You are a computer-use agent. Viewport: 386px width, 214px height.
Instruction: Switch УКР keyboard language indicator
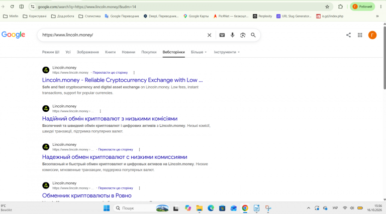coord(335,208)
